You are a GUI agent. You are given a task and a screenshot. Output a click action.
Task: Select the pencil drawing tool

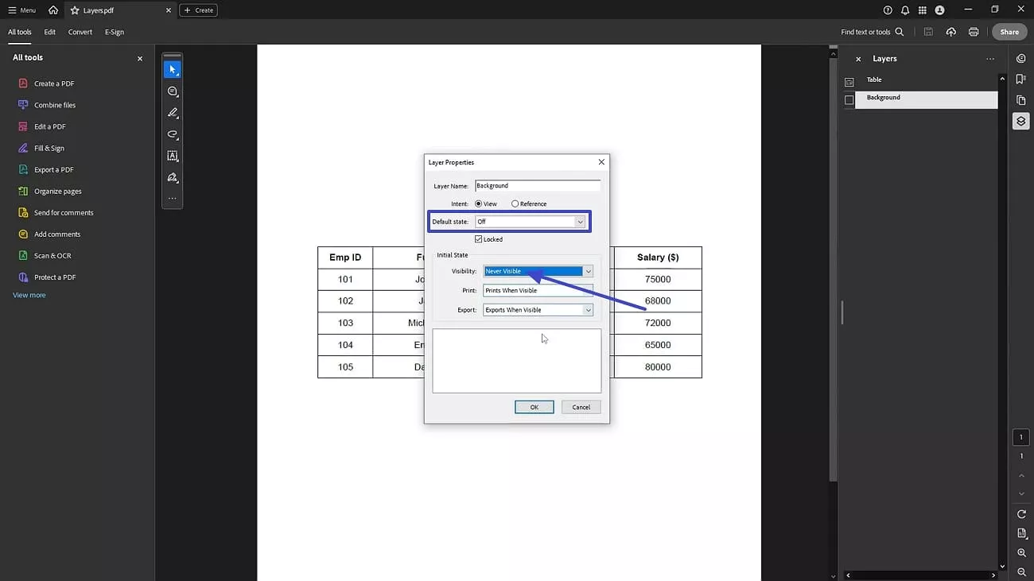coord(172,112)
